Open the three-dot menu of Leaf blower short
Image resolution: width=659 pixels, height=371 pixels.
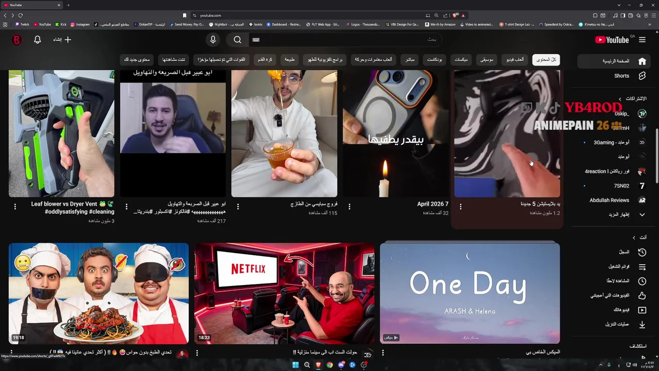point(15,207)
